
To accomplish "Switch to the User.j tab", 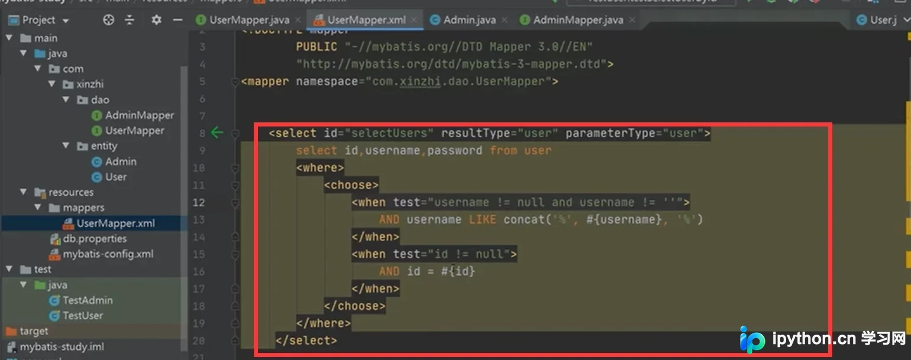I will click(878, 20).
